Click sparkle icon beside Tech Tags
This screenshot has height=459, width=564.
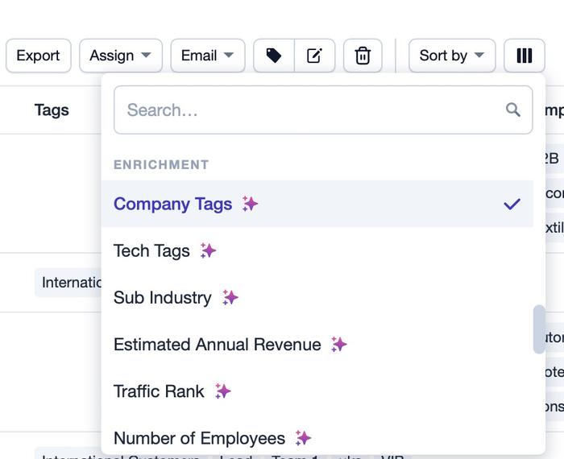[208, 250]
